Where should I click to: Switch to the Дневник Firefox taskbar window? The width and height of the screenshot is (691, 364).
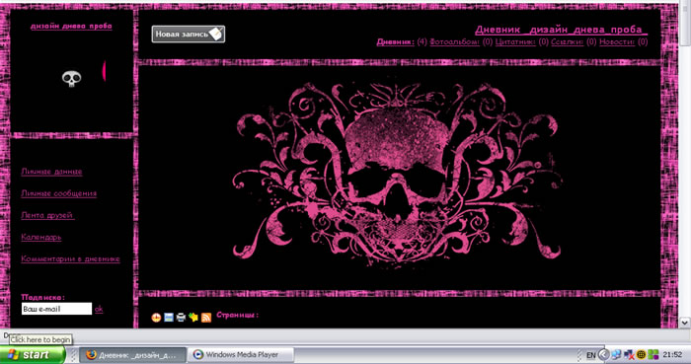pyautogui.click(x=133, y=355)
